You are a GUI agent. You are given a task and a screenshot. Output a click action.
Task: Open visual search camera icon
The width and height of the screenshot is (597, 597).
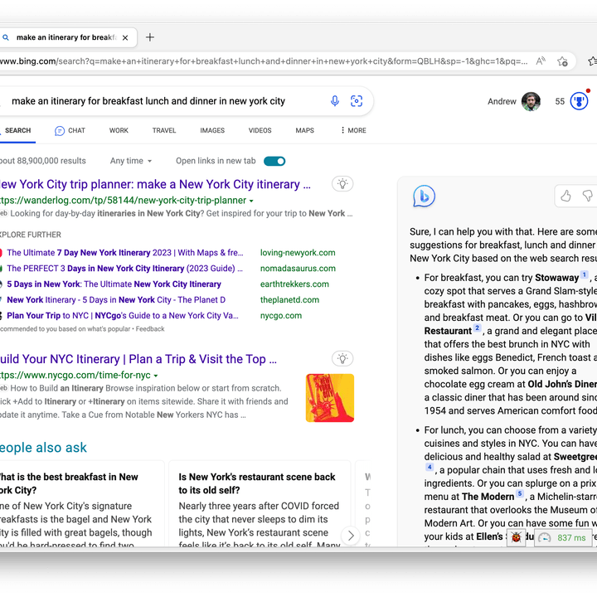[x=357, y=101]
